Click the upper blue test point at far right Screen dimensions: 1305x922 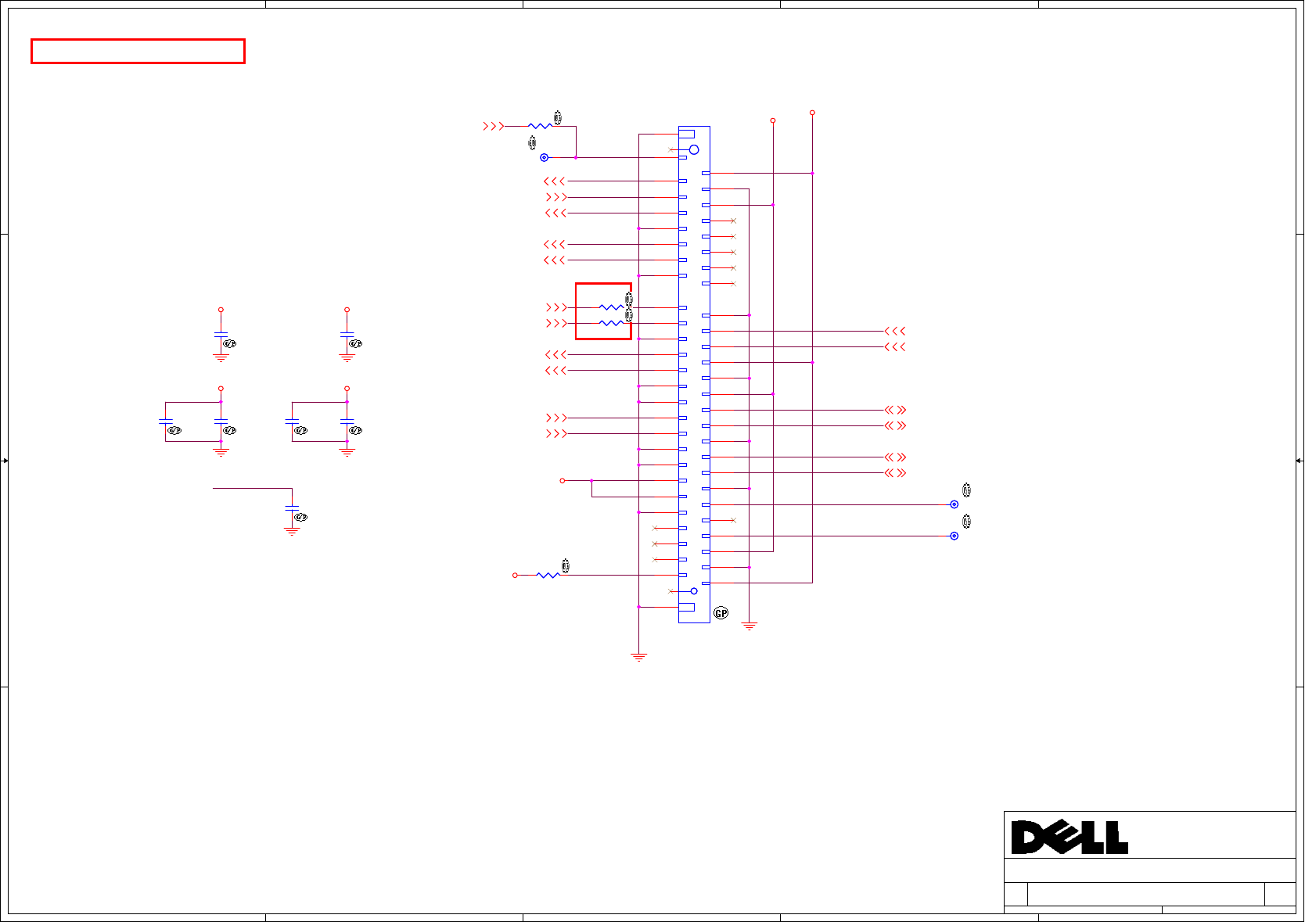pos(954,504)
